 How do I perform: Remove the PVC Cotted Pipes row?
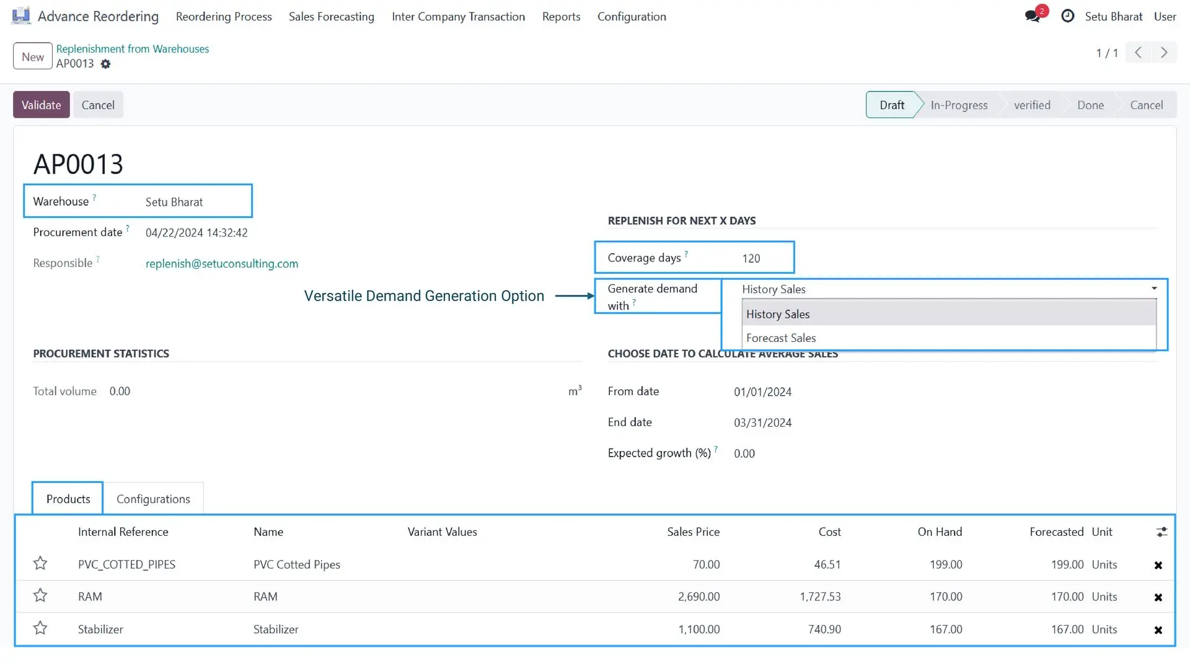(x=1158, y=565)
